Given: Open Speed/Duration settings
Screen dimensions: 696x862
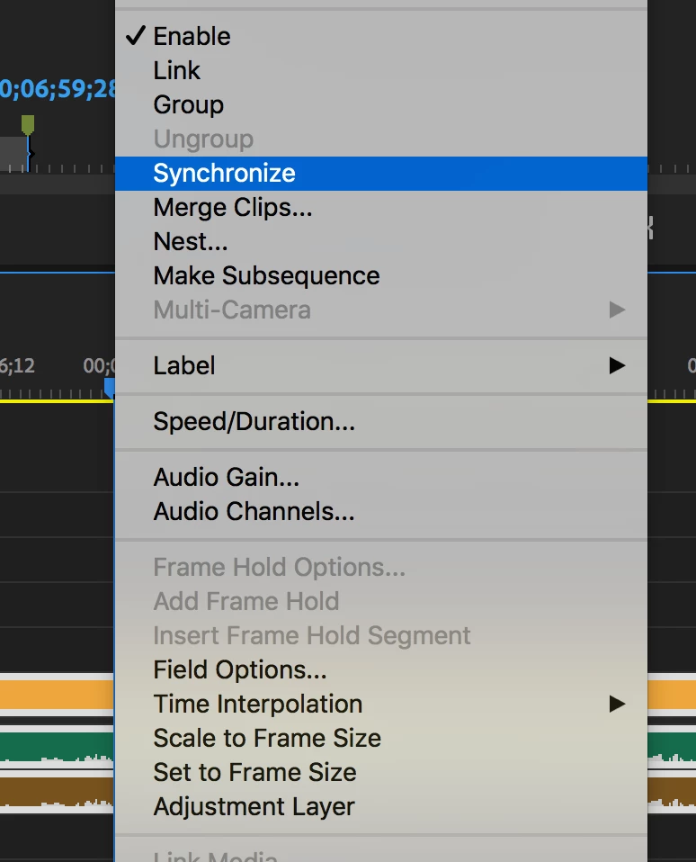Looking at the screenshot, I should pos(254,421).
